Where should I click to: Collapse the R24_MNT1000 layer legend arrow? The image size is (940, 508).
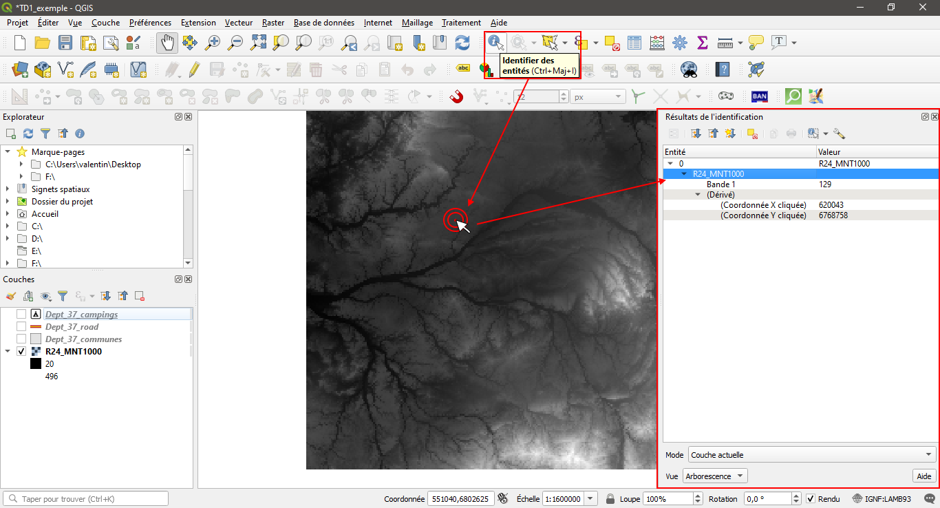point(8,352)
